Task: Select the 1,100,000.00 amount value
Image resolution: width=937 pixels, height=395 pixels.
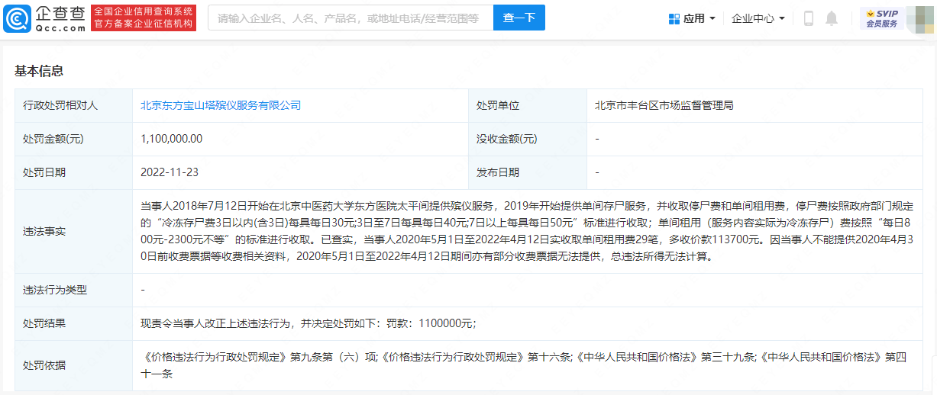Action: point(171,139)
